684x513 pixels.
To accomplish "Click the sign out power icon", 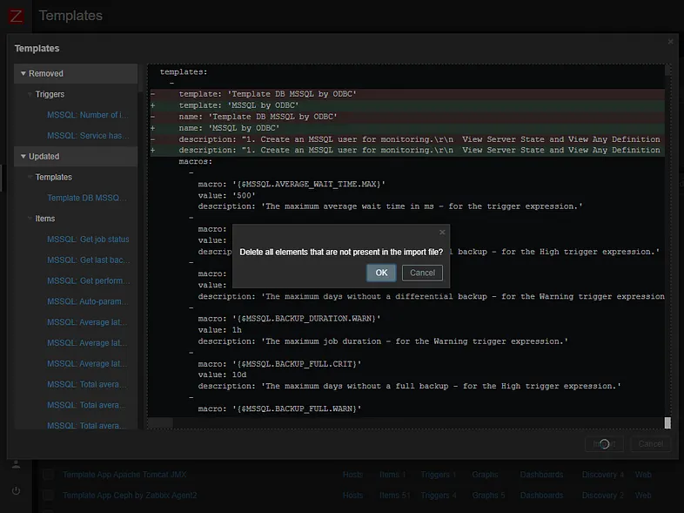I will (17, 490).
